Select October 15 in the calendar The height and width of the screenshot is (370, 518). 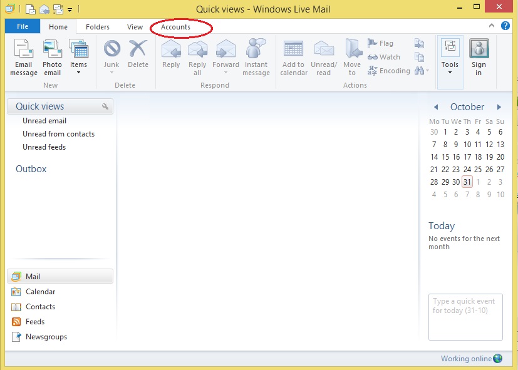(x=445, y=157)
